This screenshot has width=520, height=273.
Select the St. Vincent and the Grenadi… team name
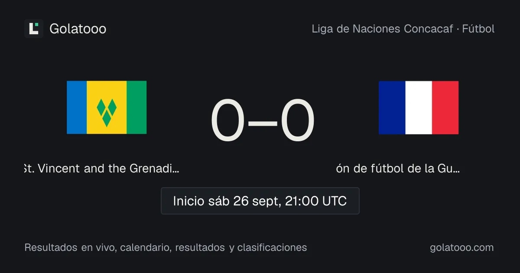(x=101, y=169)
